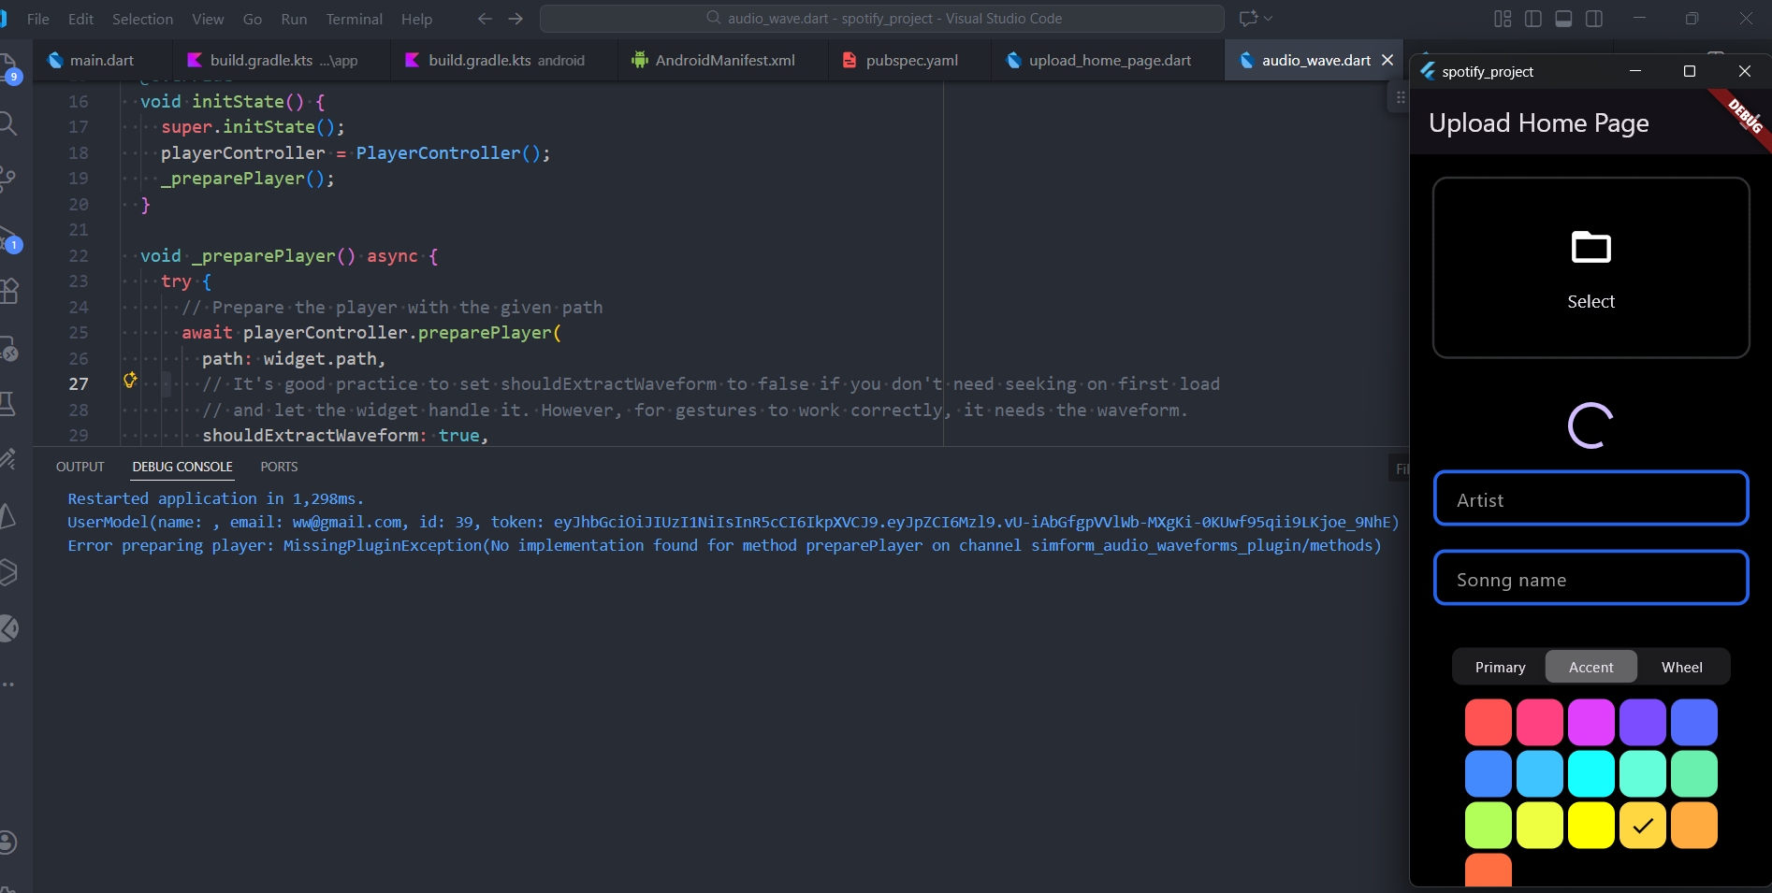Open the Edit menu
Image resolution: width=1772 pixels, height=893 pixels.
tap(80, 19)
